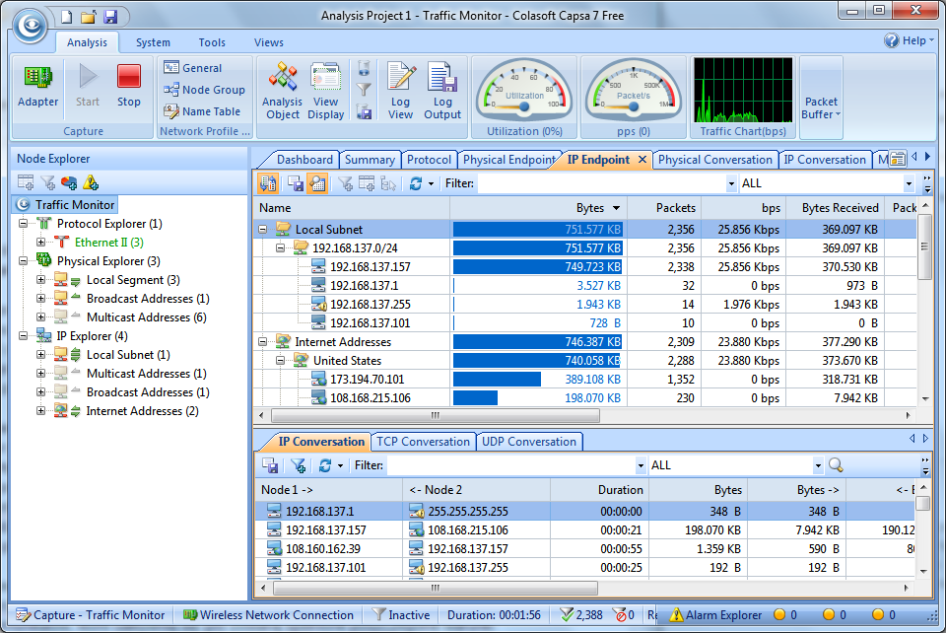The height and width of the screenshot is (633, 946).
Task: Click the save icon in title bar
Action: (110, 17)
